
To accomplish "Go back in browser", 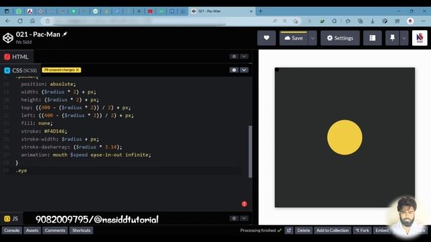I will pos(7,21).
